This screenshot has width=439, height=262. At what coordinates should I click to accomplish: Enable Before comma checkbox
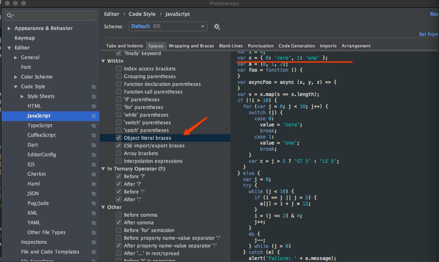tap(119, 215)
